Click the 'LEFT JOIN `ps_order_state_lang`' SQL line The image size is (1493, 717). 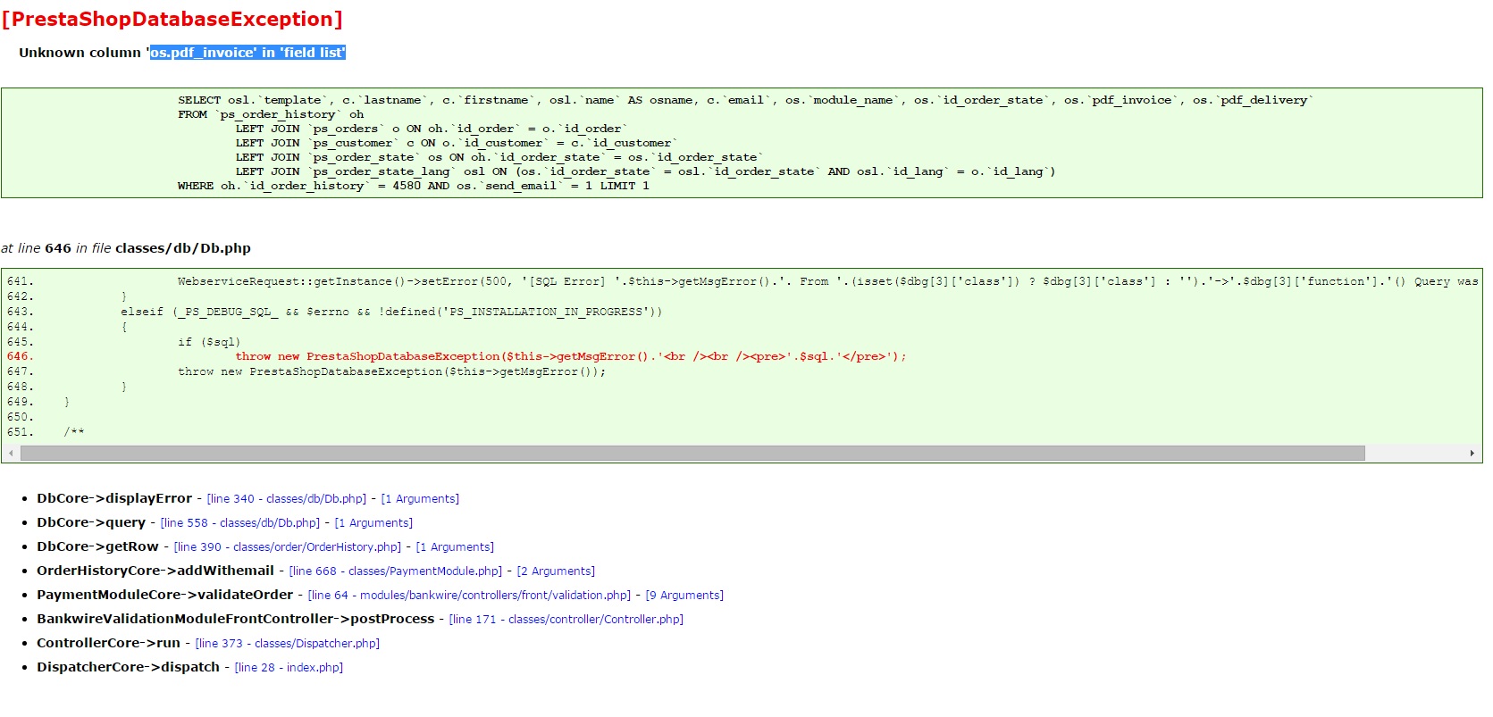pyautogui.click(x=646, y=171)
